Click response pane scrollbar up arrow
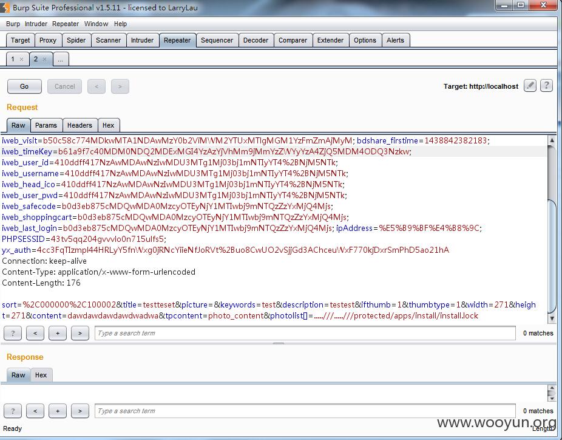This screenshot has width=562, height=440. coord(552,389)
